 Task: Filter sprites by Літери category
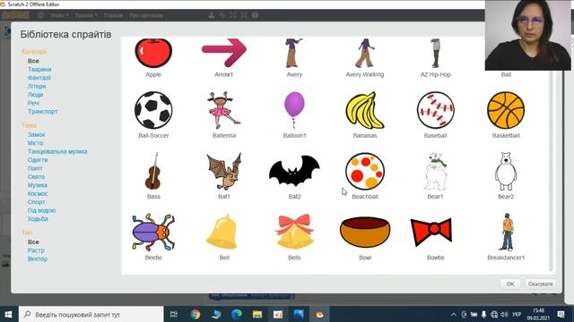tap(37, 86)
